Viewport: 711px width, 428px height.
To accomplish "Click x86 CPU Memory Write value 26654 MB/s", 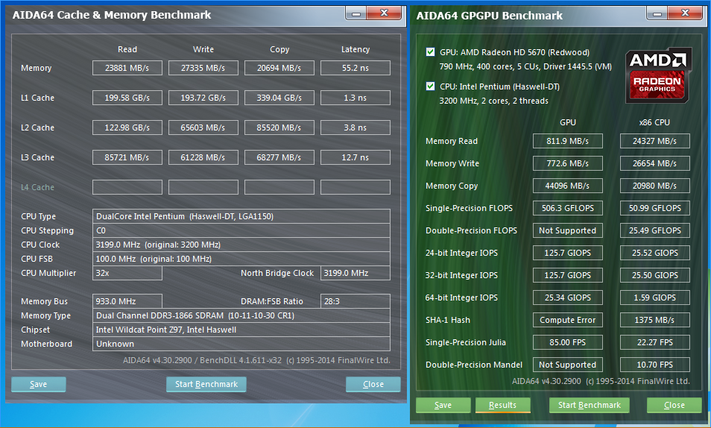I will (655, 163).
